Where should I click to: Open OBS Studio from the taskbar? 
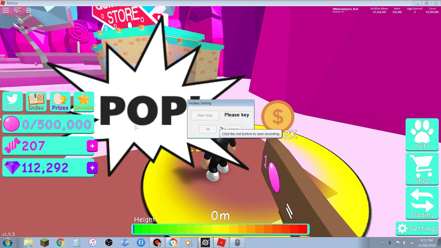click(109, 243)
